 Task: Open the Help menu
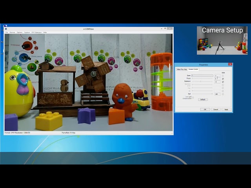click(45, 33)
